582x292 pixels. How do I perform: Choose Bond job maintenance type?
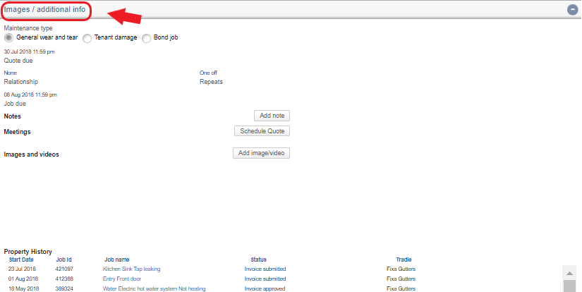[146, 38]
